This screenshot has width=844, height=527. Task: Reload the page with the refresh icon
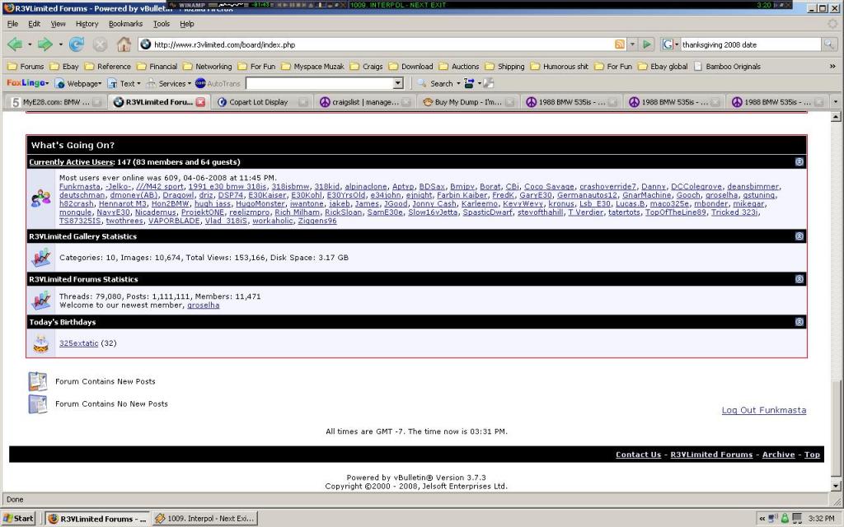[77, 44]
